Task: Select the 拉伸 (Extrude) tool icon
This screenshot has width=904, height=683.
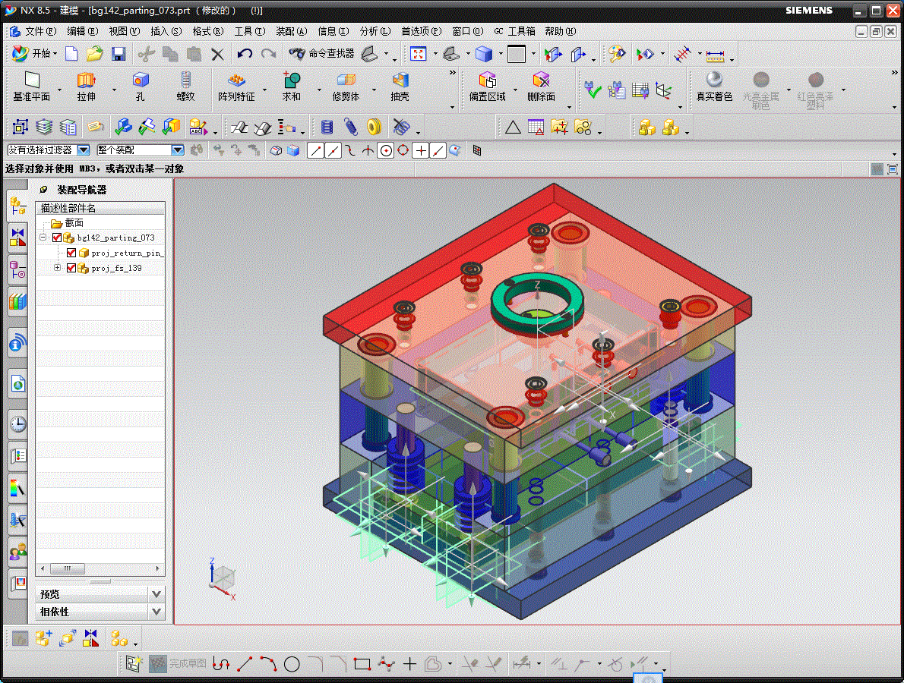Action: 86,80
